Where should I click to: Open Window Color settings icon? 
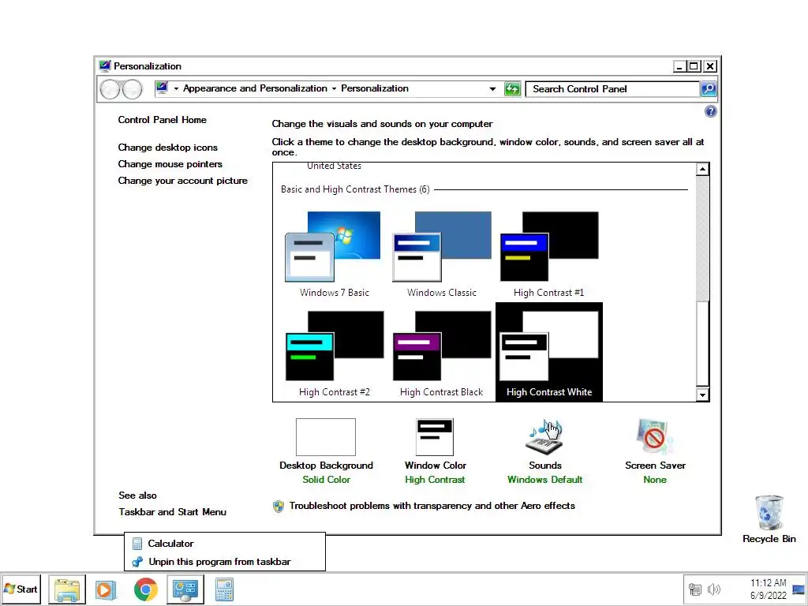coord(435,437)
